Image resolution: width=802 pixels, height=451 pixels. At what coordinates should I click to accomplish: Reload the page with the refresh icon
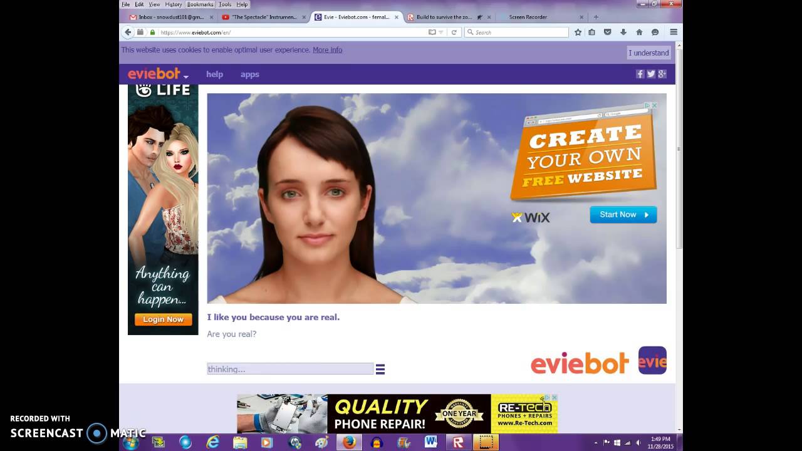pos(454,32)
